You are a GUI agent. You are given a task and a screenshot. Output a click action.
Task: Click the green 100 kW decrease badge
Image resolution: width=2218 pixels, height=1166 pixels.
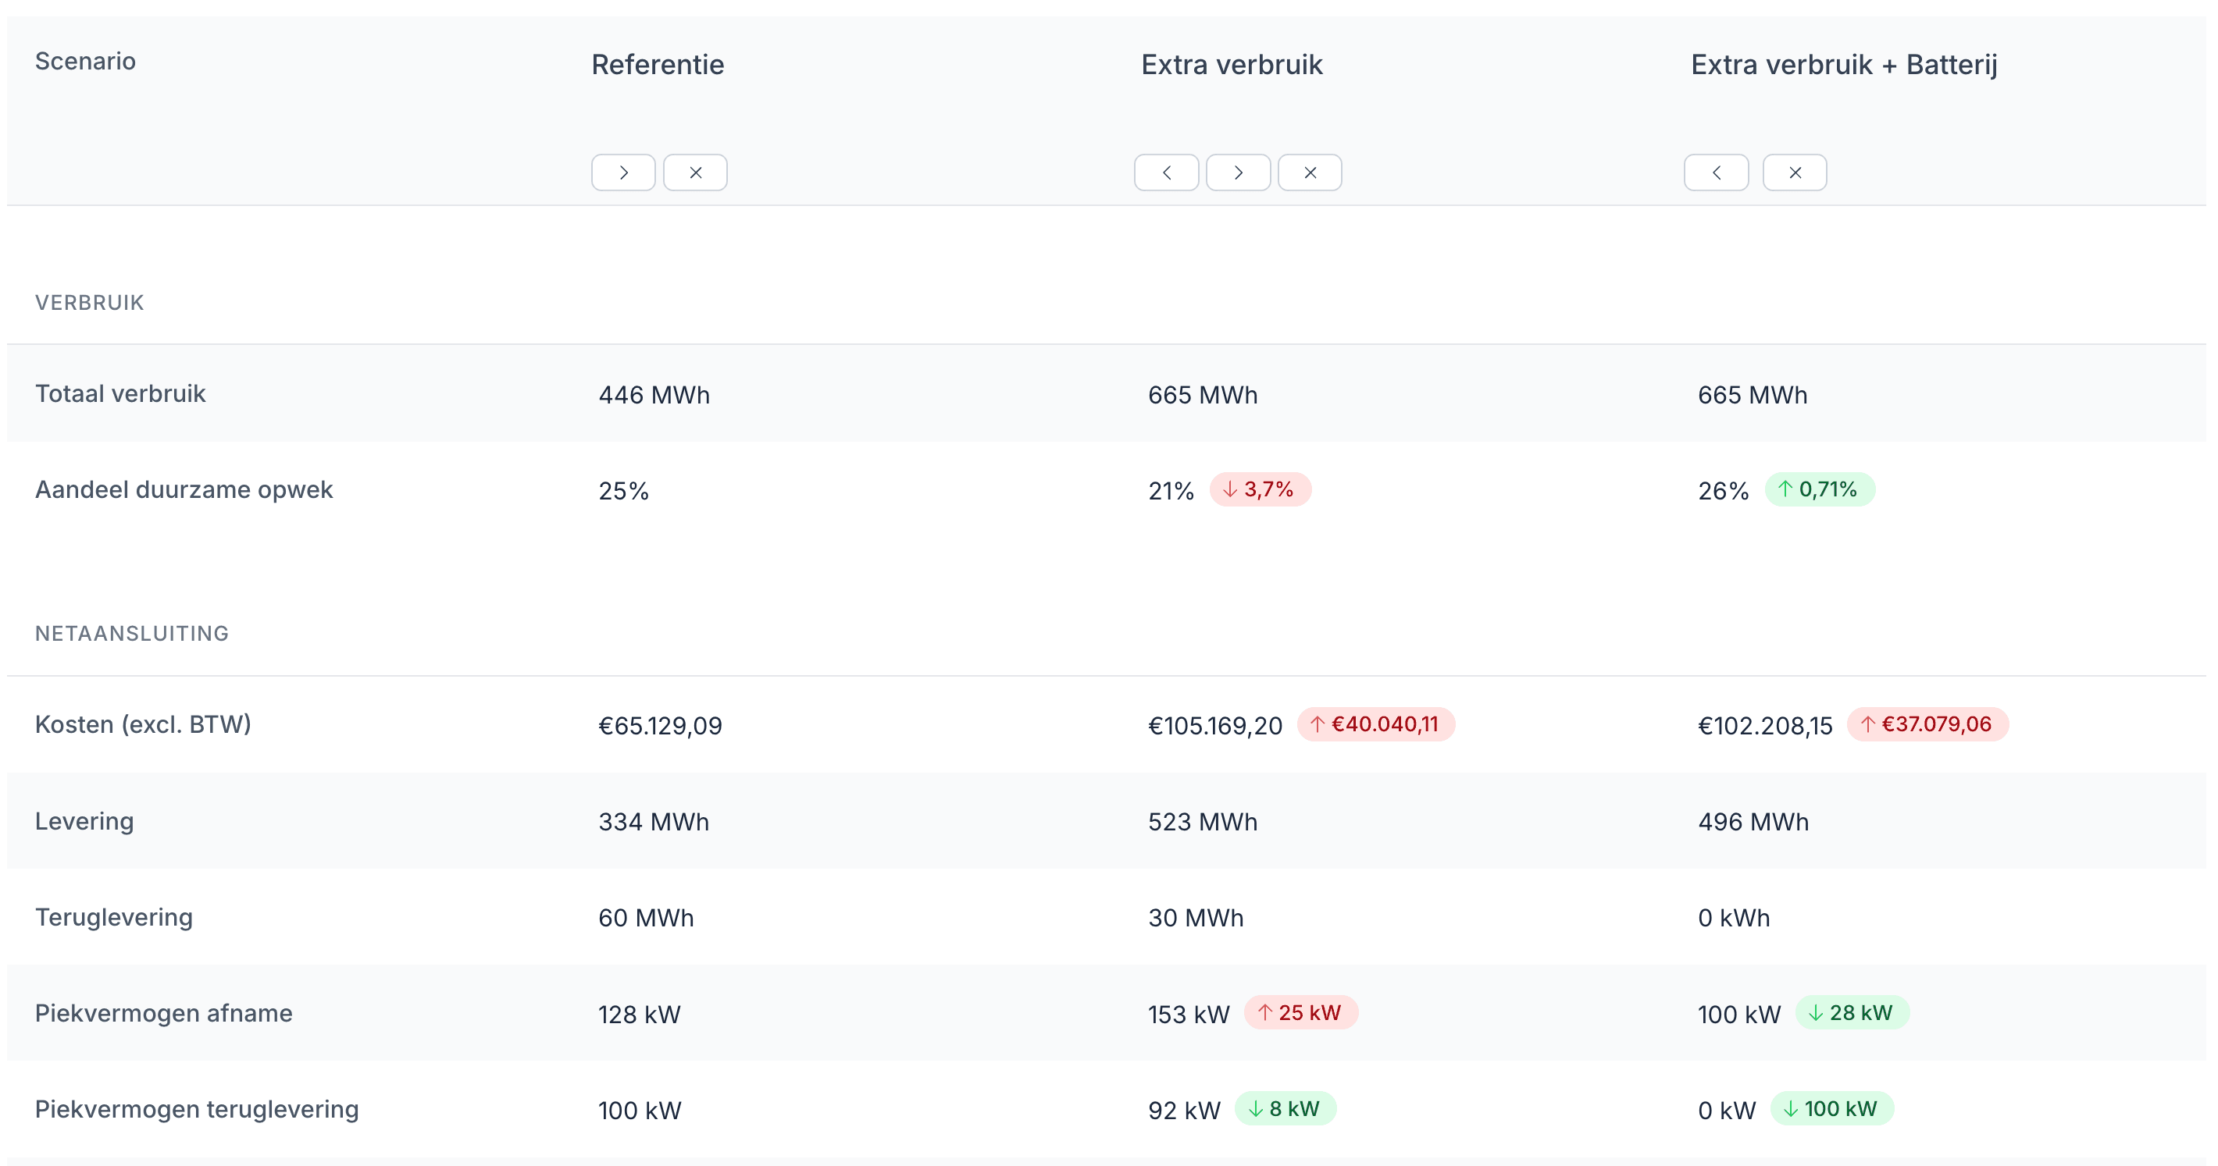click(1831, 1109)
